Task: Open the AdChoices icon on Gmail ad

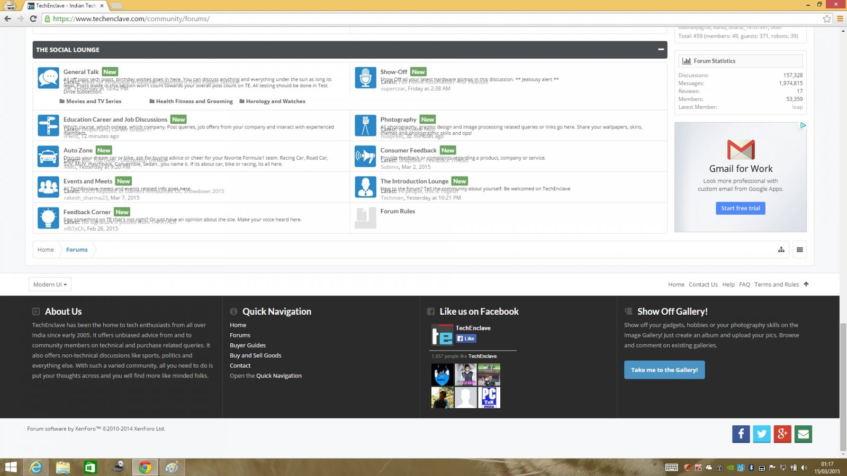Action: click(803, 125)
